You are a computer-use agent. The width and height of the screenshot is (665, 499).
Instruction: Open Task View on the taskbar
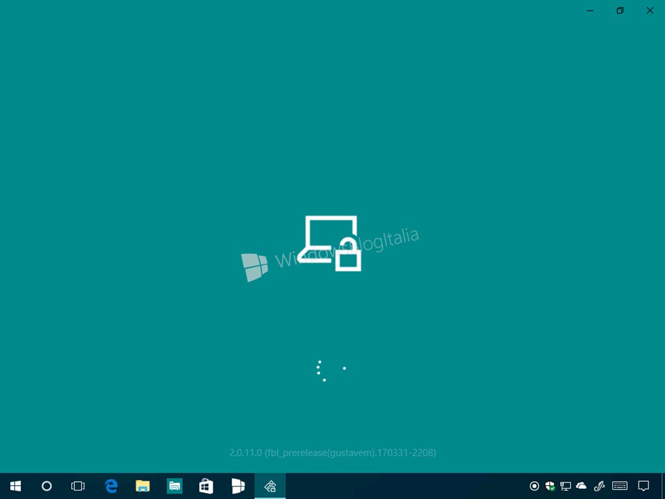click(78, 486)
